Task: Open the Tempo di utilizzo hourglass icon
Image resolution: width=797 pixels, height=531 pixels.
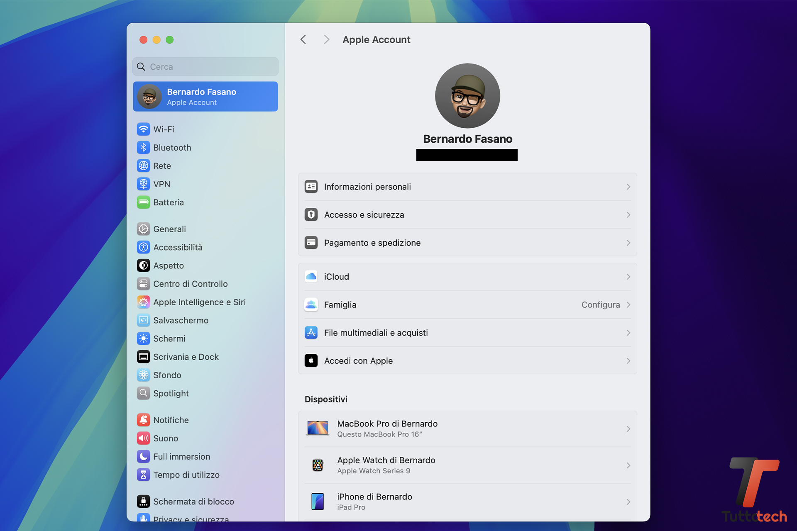Action: pyautogui.click(x=143, y=475)
